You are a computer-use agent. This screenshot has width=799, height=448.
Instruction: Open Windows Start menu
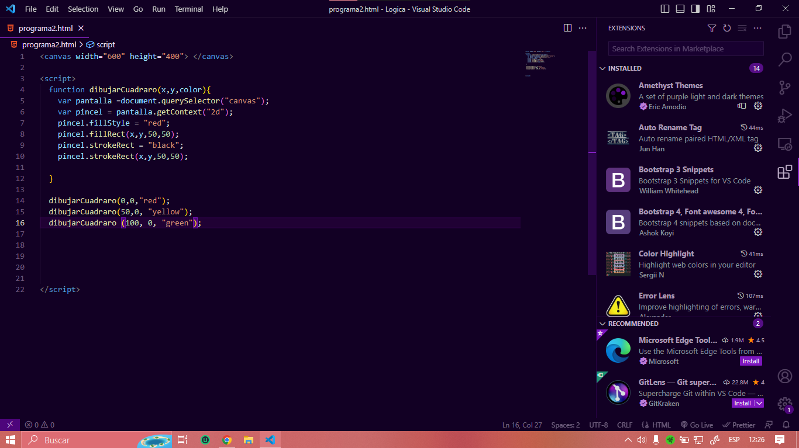(x=11, y=440)
